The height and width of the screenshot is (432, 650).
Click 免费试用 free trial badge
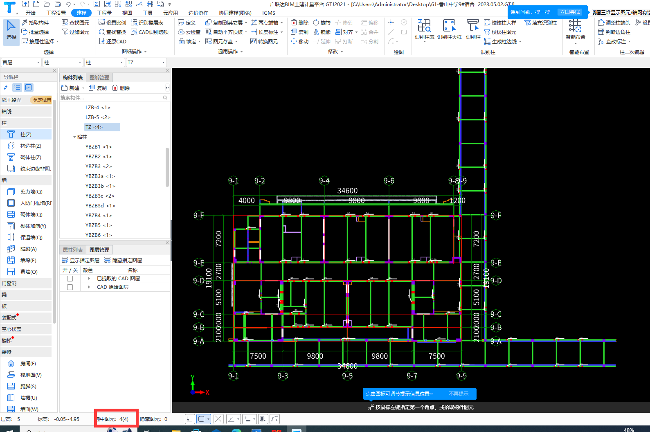[42, 100]
